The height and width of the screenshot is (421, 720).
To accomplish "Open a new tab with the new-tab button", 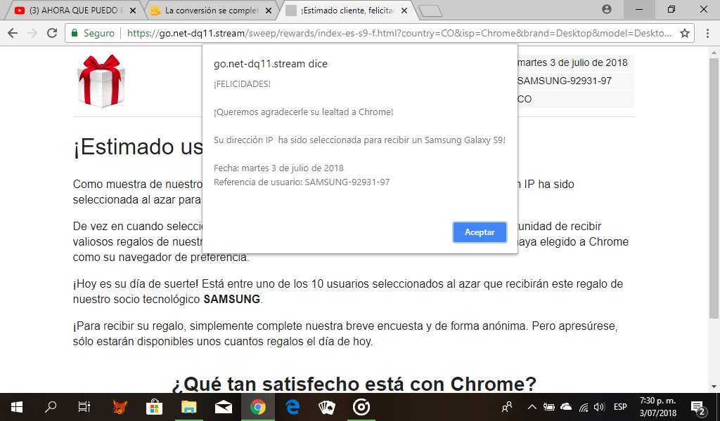I will (x=430, y=11).
